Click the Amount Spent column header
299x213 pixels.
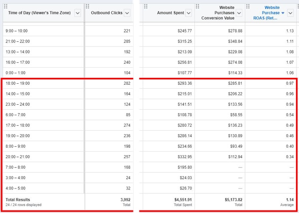170,13
